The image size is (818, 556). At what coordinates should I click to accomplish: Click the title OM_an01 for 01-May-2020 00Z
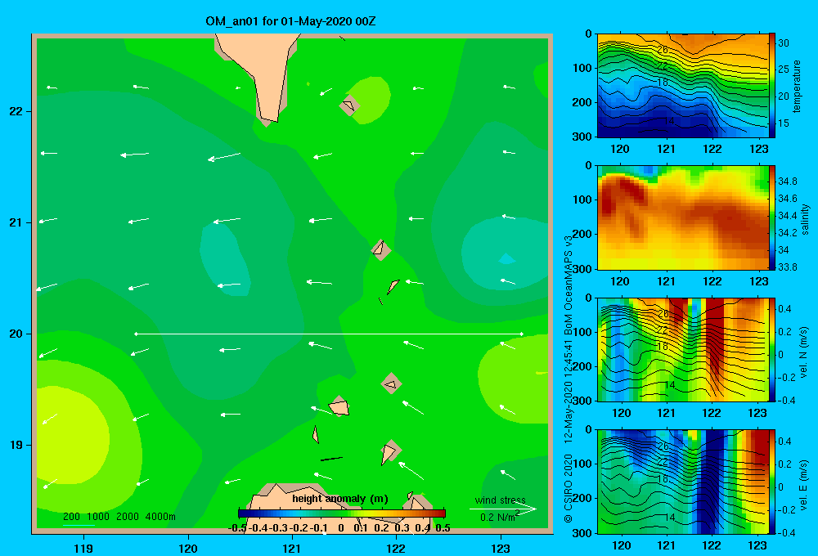tap(290, 21)
